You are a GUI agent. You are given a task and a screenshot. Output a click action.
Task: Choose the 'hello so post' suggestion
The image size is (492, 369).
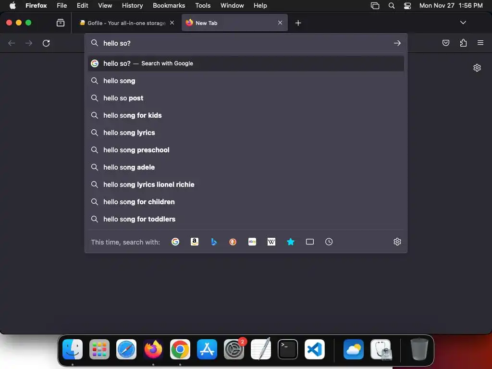point(246,98)
